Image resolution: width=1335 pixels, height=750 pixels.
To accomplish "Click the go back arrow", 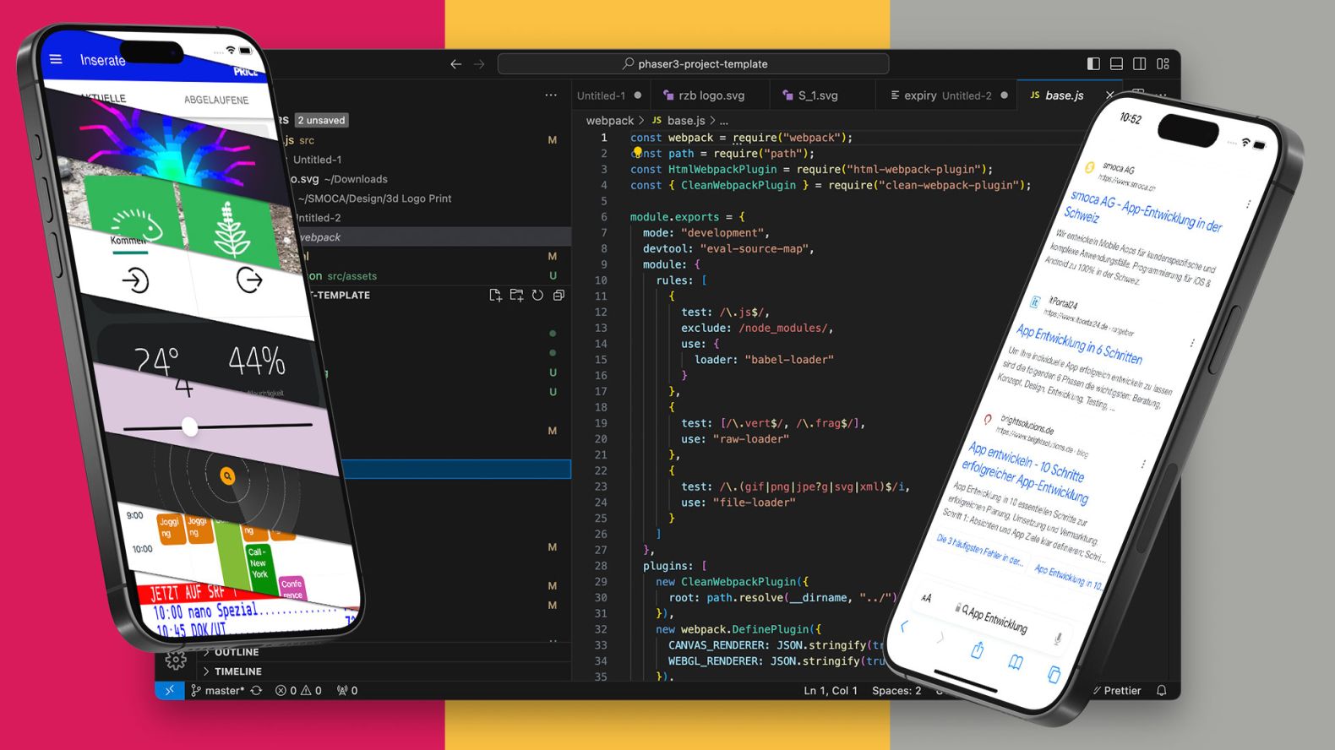I will pos(455,64).
